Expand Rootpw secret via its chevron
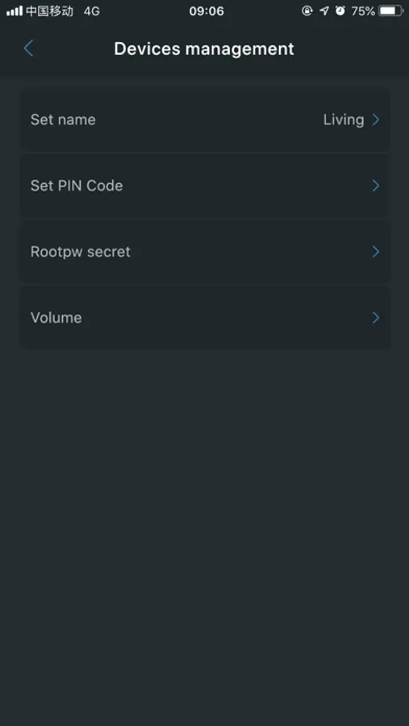 click(376, 252)
